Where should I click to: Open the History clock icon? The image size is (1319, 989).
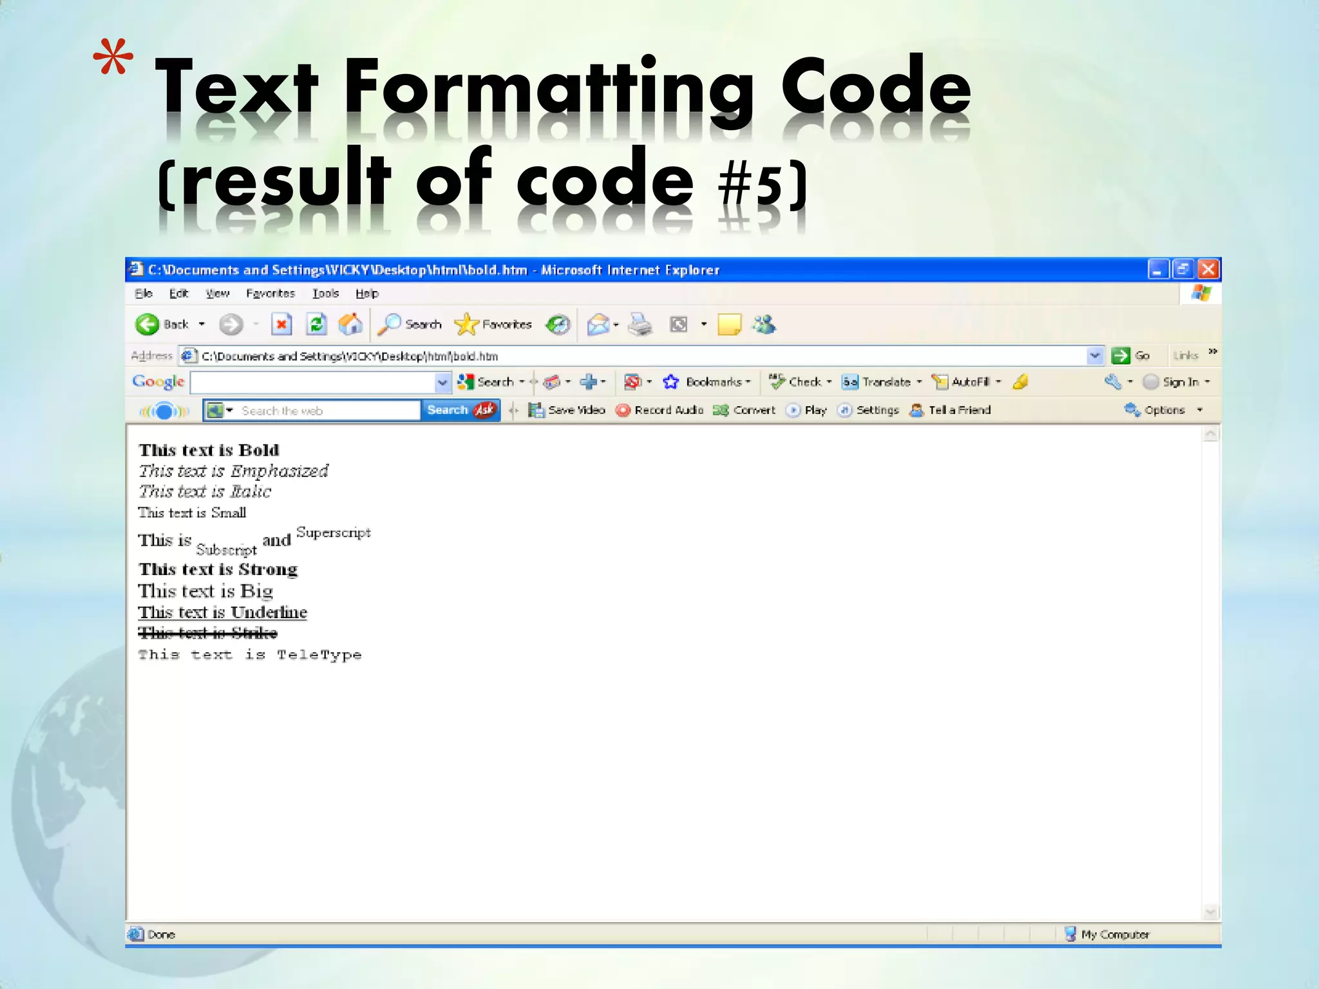(x=558, y=325)
